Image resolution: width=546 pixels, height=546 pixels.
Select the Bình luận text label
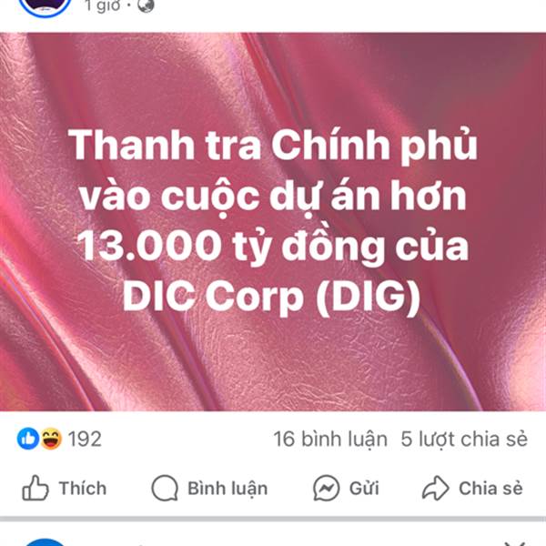click(227, 488)
